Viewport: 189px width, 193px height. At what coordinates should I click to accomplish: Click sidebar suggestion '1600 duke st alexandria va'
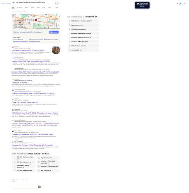coord(83,29)
